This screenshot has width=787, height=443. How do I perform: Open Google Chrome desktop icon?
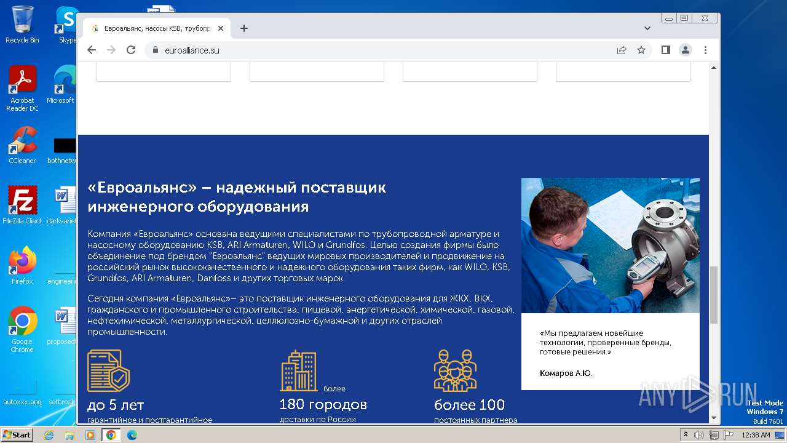pos(22,330)
